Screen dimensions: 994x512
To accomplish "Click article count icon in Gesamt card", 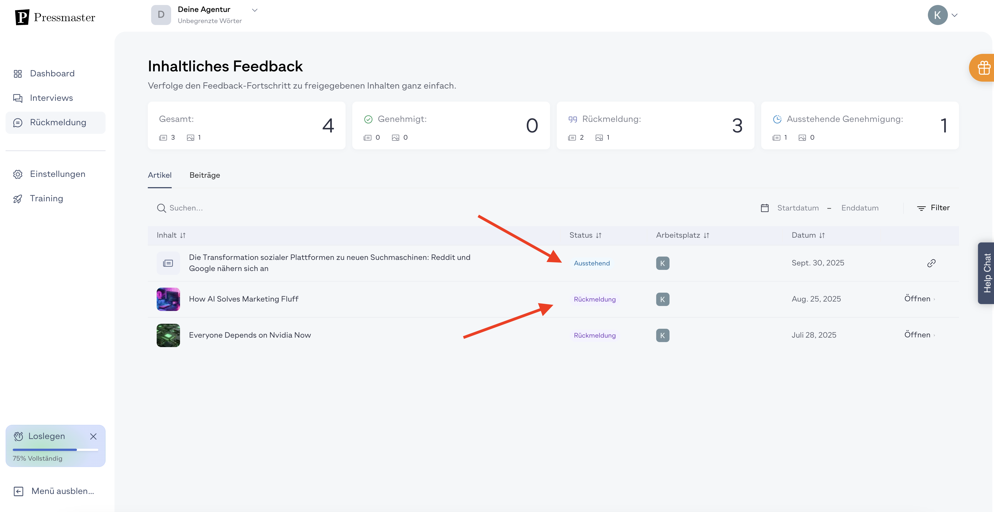I will (x=163, y=138).
